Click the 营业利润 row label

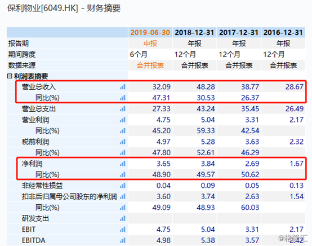tap(35, 120)
